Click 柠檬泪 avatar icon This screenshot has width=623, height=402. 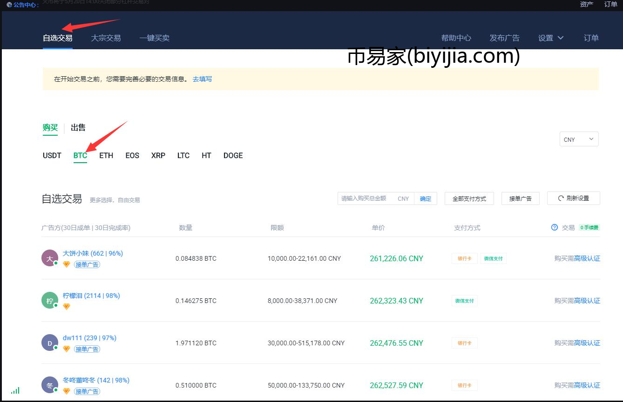click(x=49, y=301)
